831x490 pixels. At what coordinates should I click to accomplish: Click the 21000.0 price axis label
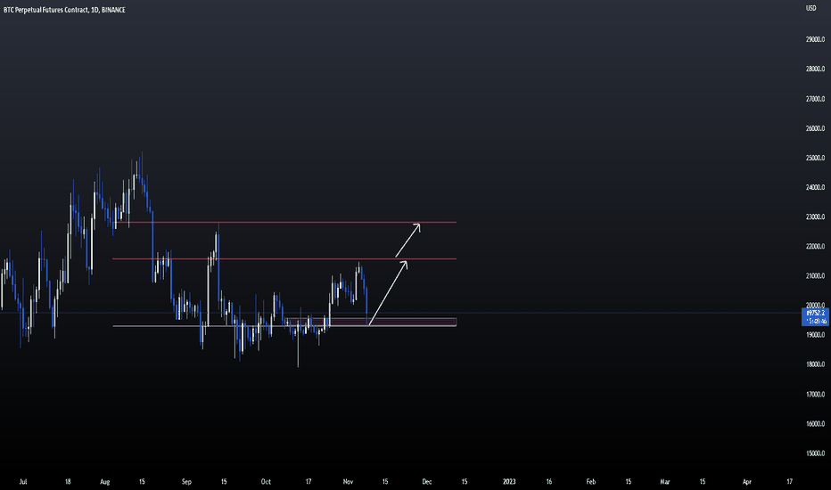tap(815, 276)
